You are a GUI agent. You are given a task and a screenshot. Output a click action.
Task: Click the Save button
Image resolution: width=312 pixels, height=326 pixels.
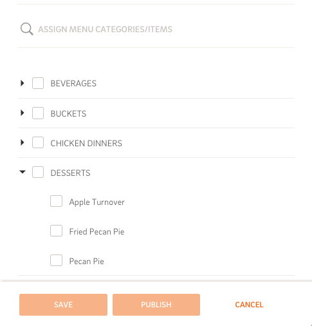pyautogui.click(x=63, y=305)
